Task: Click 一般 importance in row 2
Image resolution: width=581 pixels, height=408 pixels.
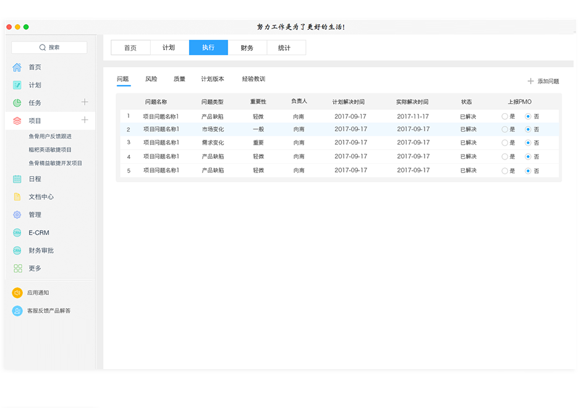Action: tap(258, 129)
